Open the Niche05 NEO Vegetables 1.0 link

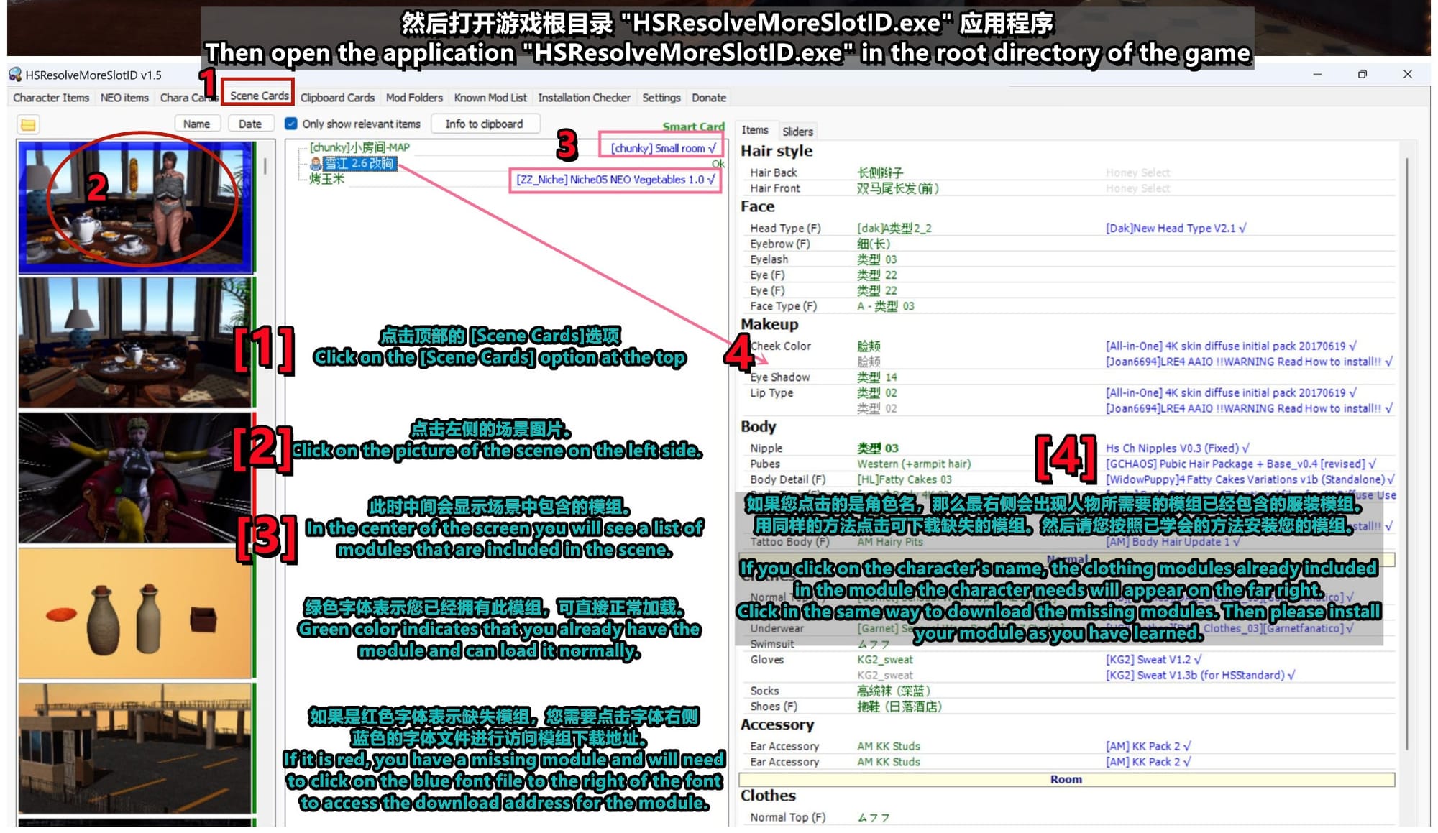[x=615, y=180]
